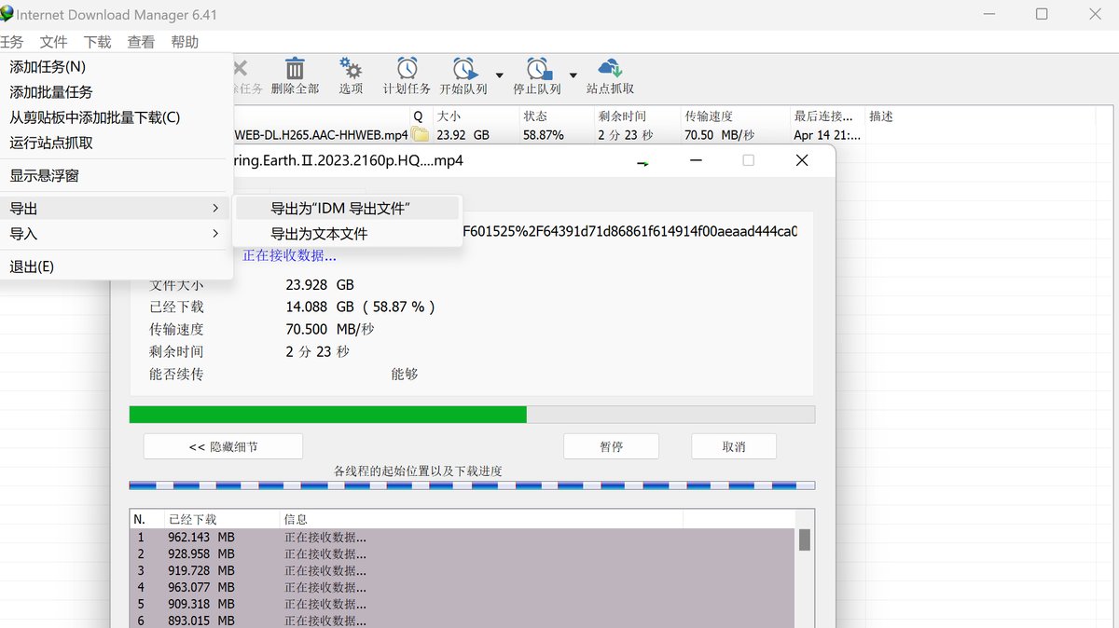Minimize the download progress dialog
Image resolution: width=1119 pixels, height=628 pixels.
coord(696,160)
